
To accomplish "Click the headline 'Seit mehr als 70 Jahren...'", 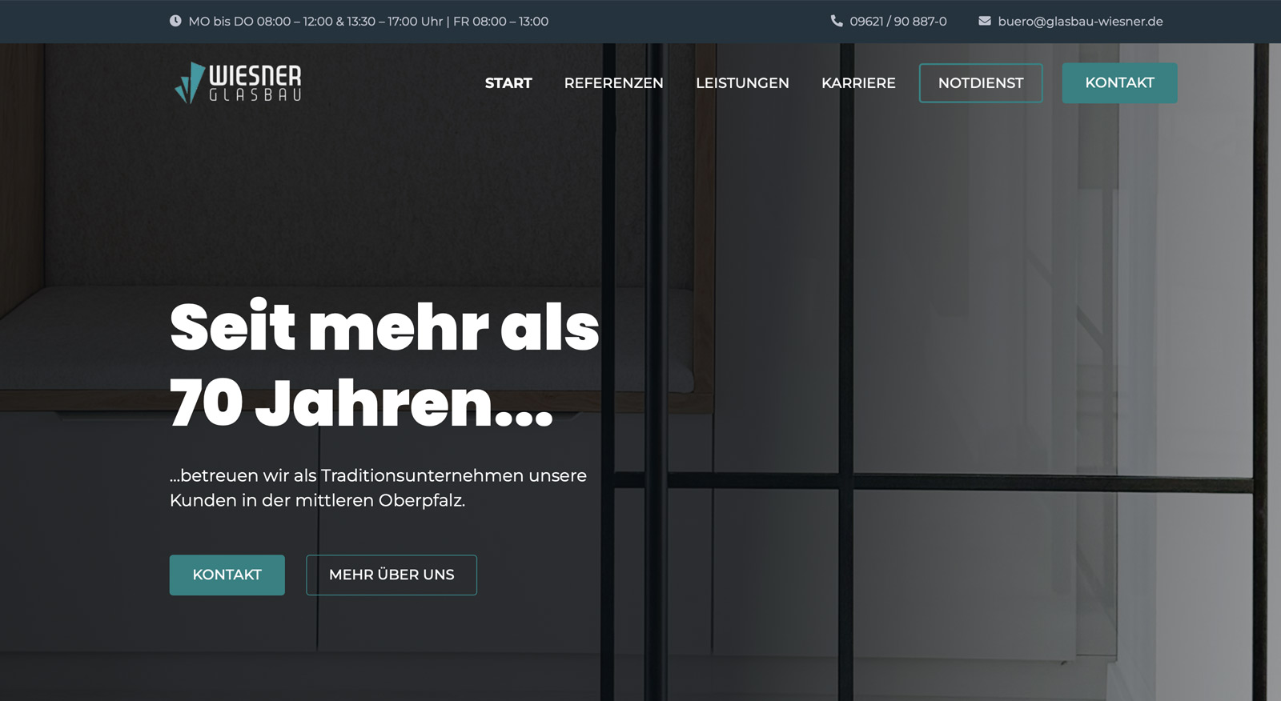I will pyautogui.click(x=384, y=365).
